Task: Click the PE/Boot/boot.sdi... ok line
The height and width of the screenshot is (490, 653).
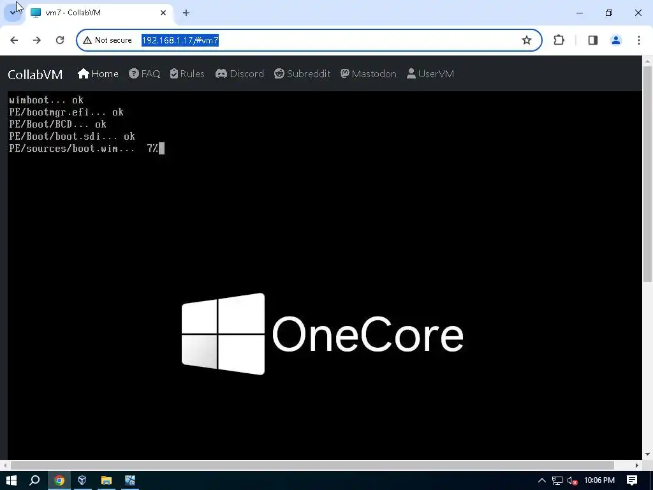Action: [72, 137]
